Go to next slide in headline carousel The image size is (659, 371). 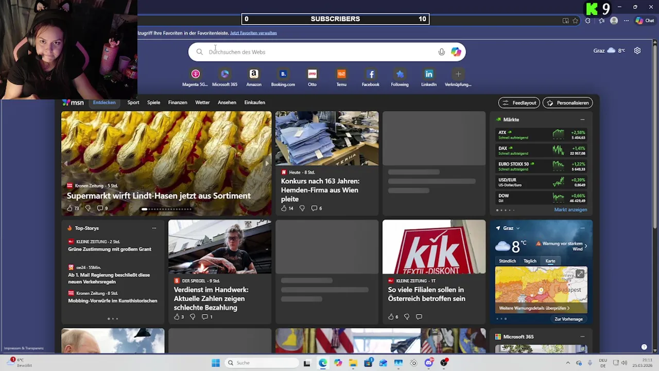pos(266,164)
